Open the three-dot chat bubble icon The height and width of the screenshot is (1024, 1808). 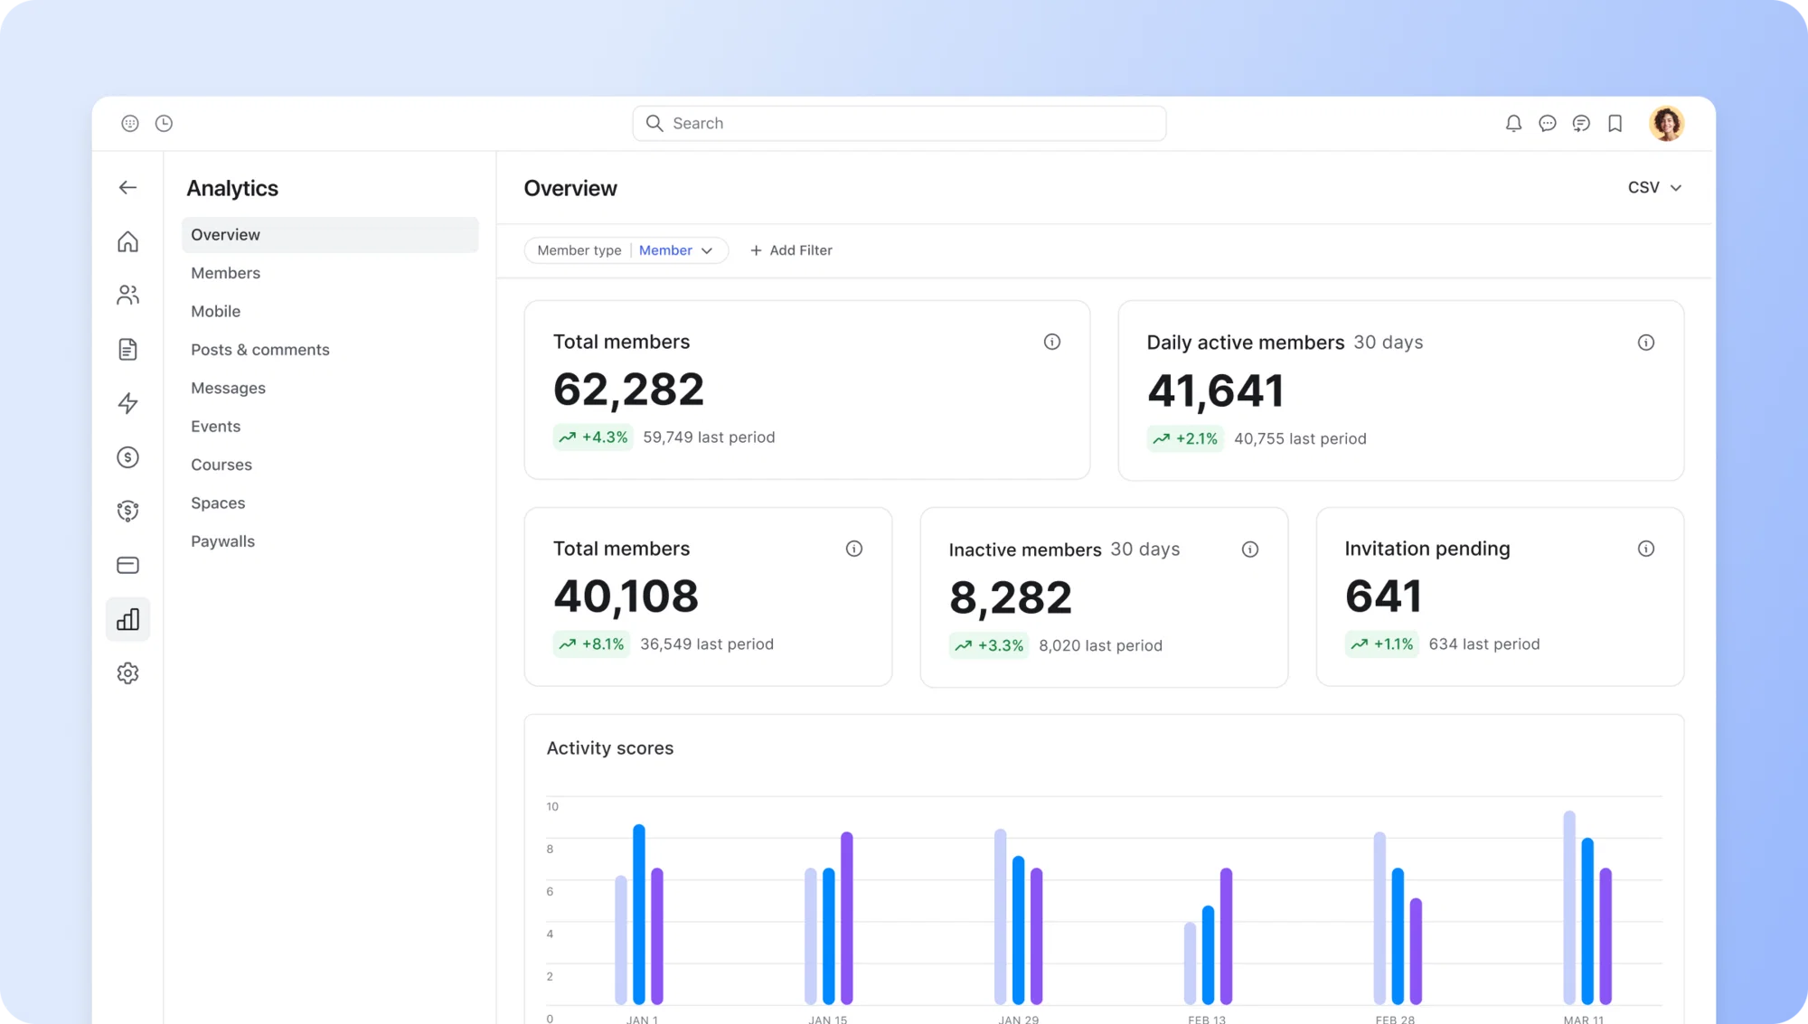coord(1548,124)
